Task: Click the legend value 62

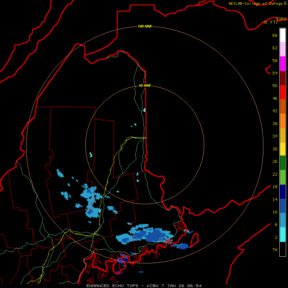Action: [x=275, y=48]
